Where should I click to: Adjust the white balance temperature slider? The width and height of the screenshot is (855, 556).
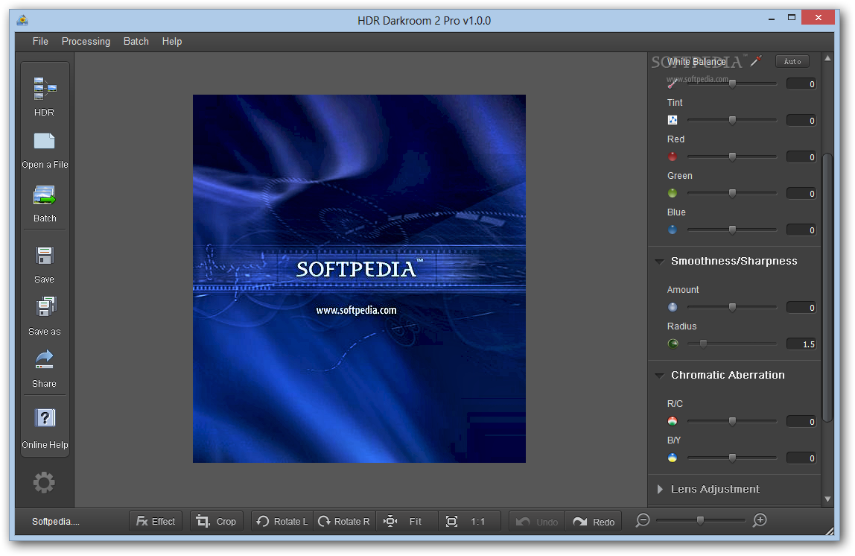pyautogui.click(x=732, y=83)
